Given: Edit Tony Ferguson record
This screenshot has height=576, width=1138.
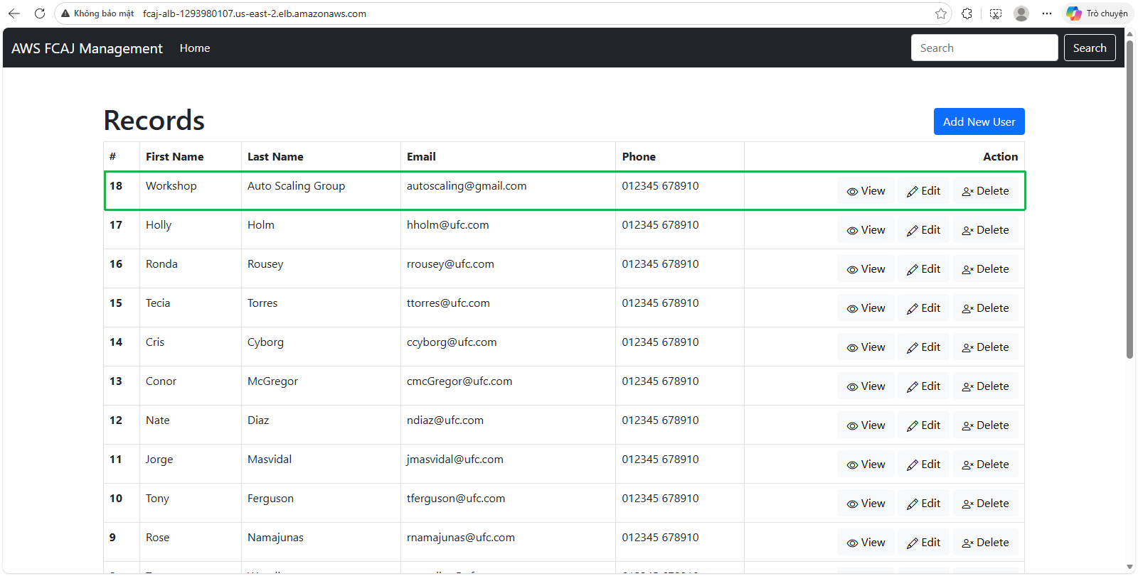Looking at the screenshot, I should tap(923, 504).
